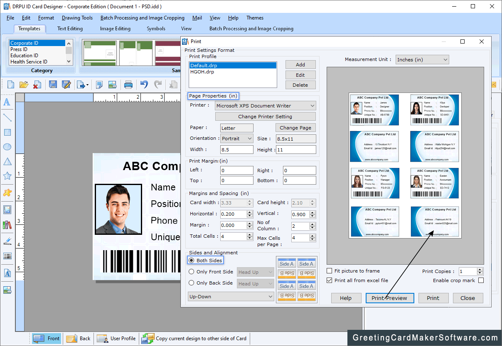Increase the Horizontal spacing value

pos(250,212)
